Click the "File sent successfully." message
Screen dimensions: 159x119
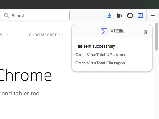click(95, 46)
